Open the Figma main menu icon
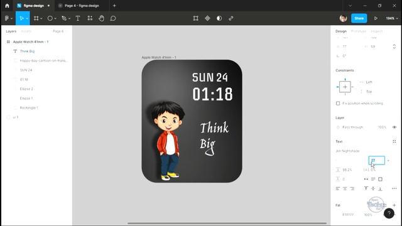The width and height of the screenshot is (402, 226). point(7,18)
